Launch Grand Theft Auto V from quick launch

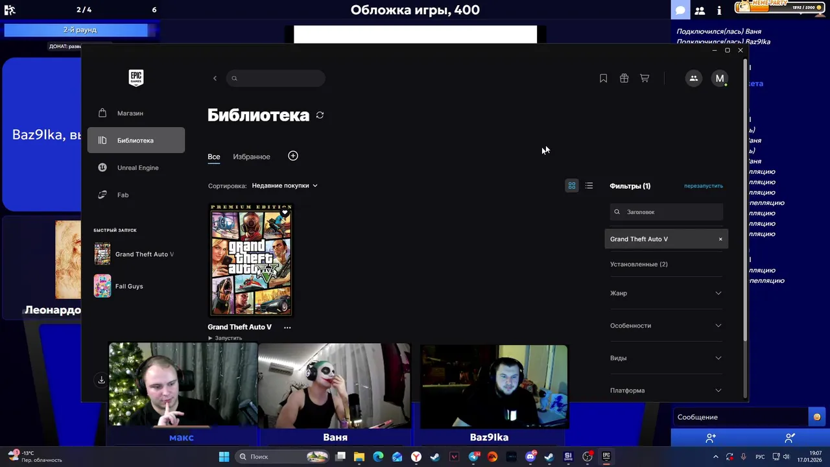click(x=134, y=254)
